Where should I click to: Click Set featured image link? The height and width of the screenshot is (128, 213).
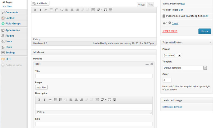[172, 107]
